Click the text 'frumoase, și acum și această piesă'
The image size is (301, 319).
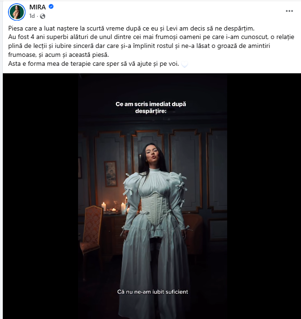[x=58, y=54]
